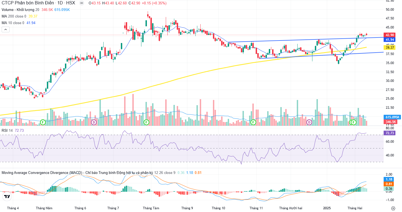This screenshot has height=212, width=402.
Task: Collapse the indicator legend with the chevron button
Action: click(5, 29)
